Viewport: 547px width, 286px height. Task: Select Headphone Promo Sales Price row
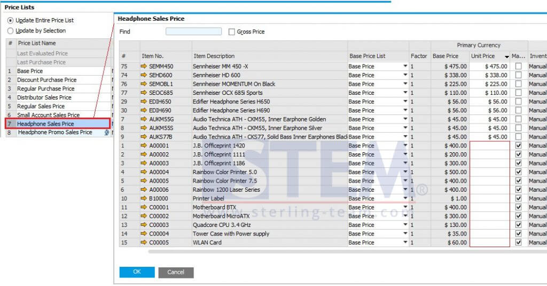click(x=58, y=133)
